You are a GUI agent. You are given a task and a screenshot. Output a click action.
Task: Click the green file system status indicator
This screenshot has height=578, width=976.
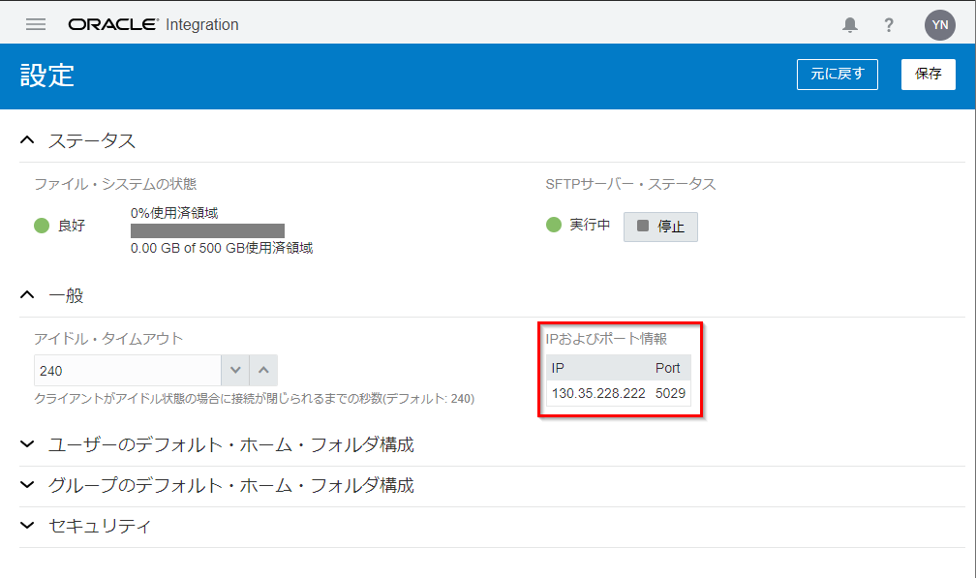[42, 226]
